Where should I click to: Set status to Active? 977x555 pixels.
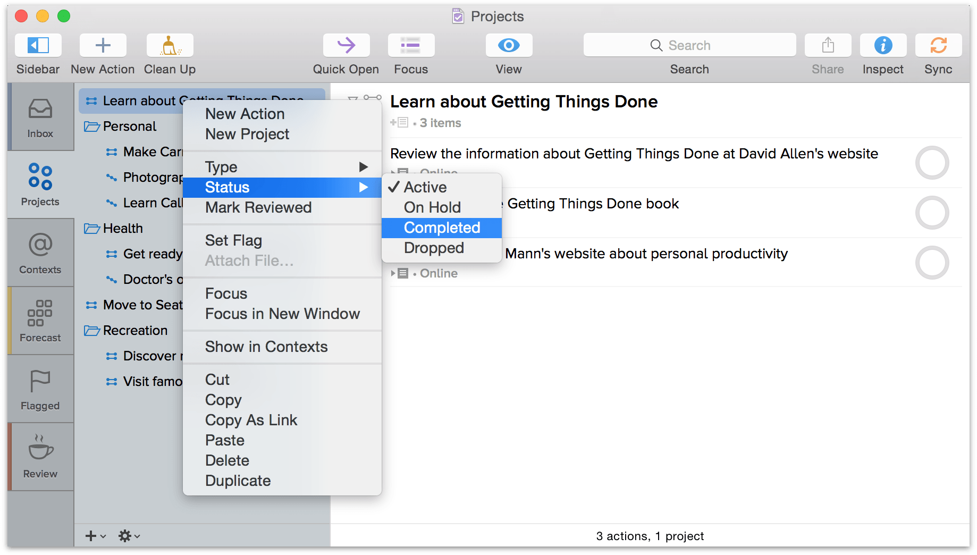[x=442, y=187]
